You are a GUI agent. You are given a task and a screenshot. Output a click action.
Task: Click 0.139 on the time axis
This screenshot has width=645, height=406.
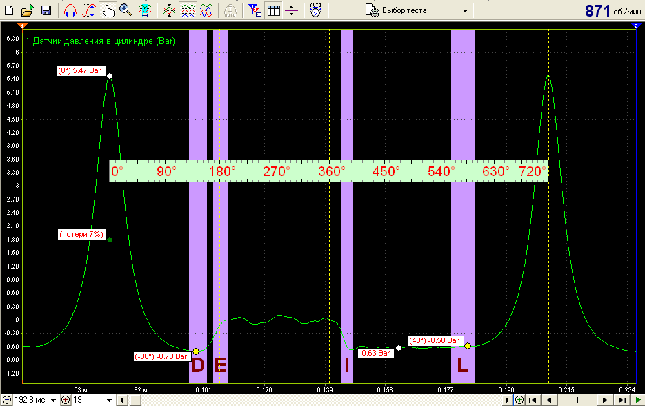pos(325,389)
